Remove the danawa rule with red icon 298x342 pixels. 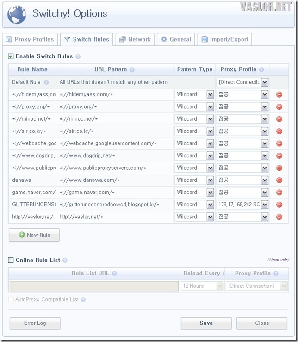point(279,180)
